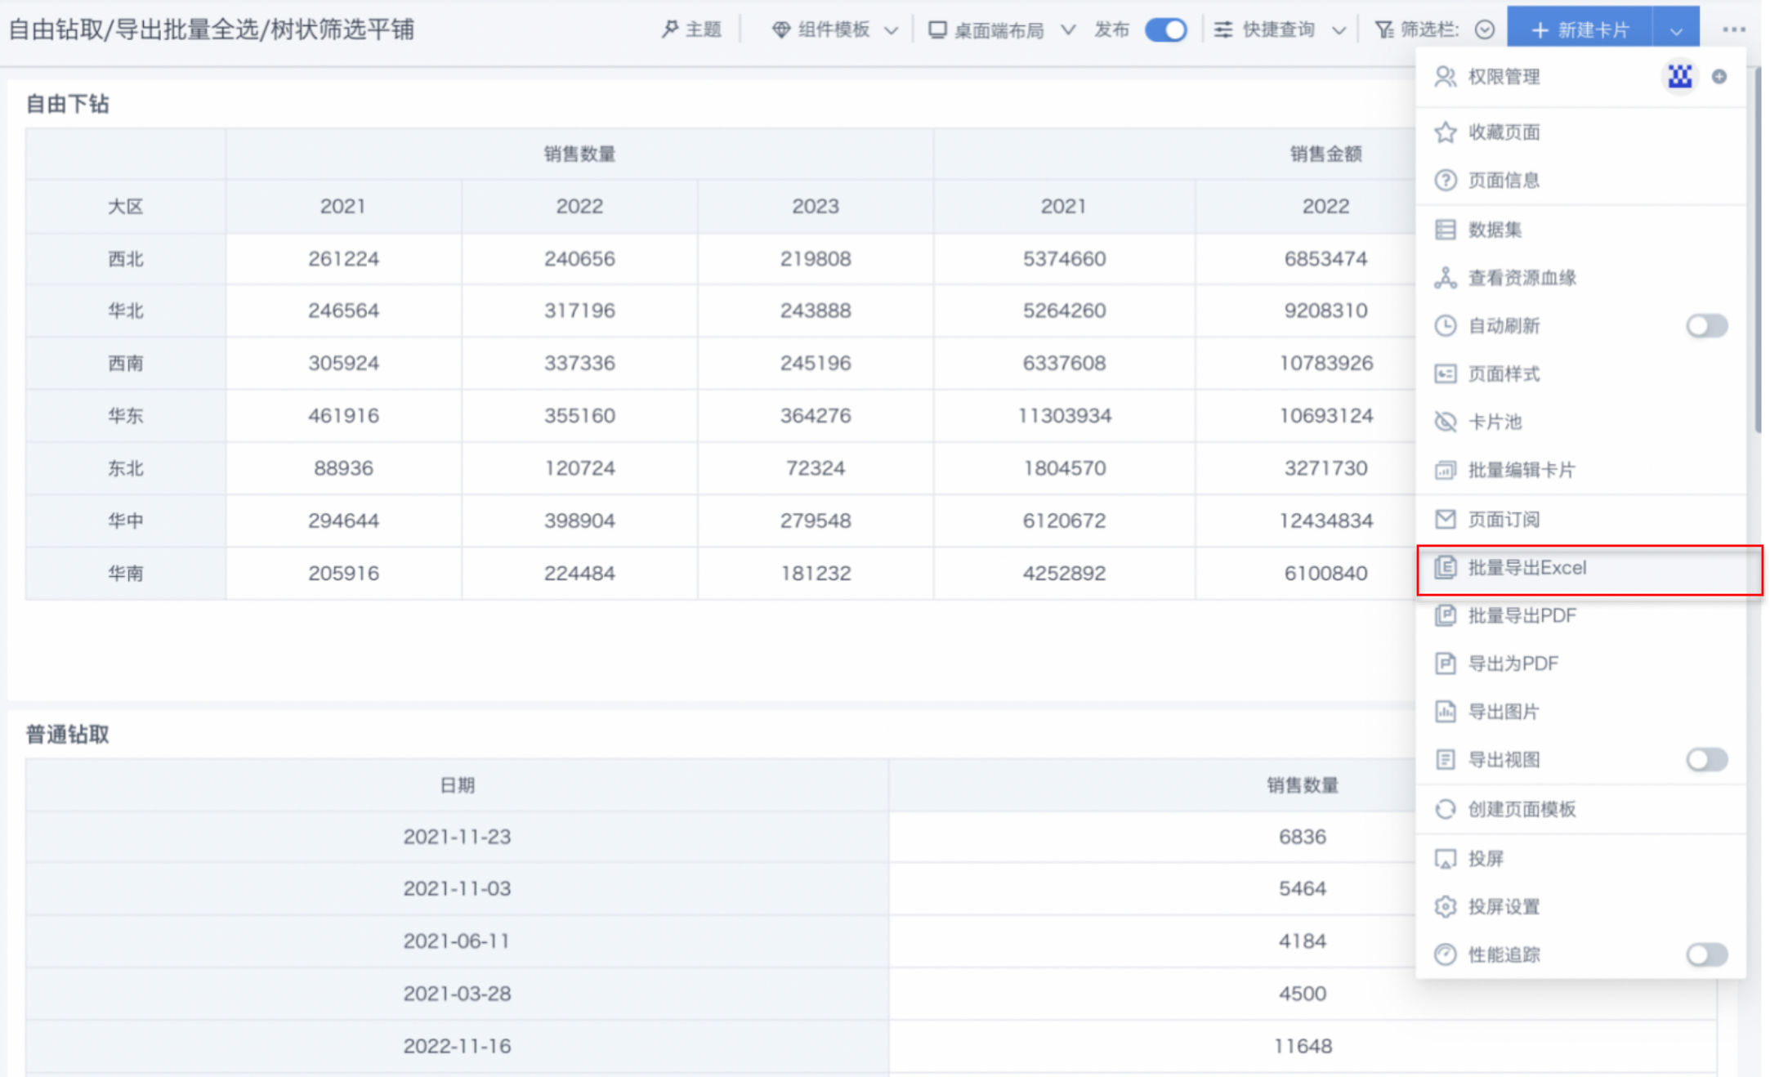Click the 主题 button
The height and width of the screenshot is (1077, 1770).
[691, 30]
